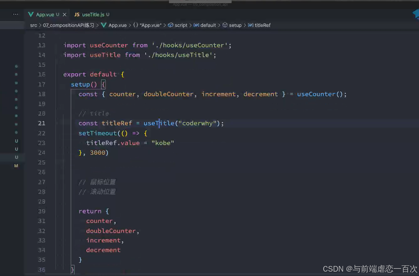Click the M status marker in sidebar
Screen dimensions: 419x276
pos(16,166)
